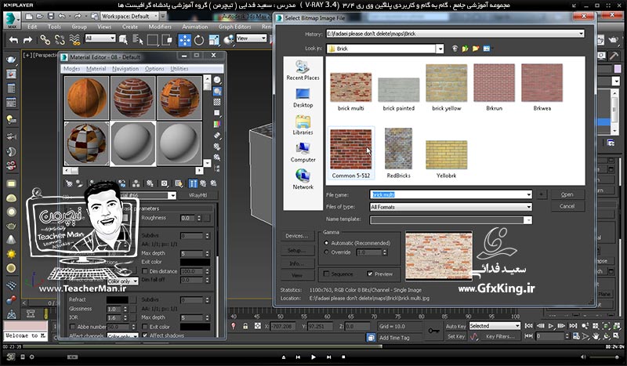Activate the Select and Uniform Scale tool
627x366 pixels.
pos(214,40)
